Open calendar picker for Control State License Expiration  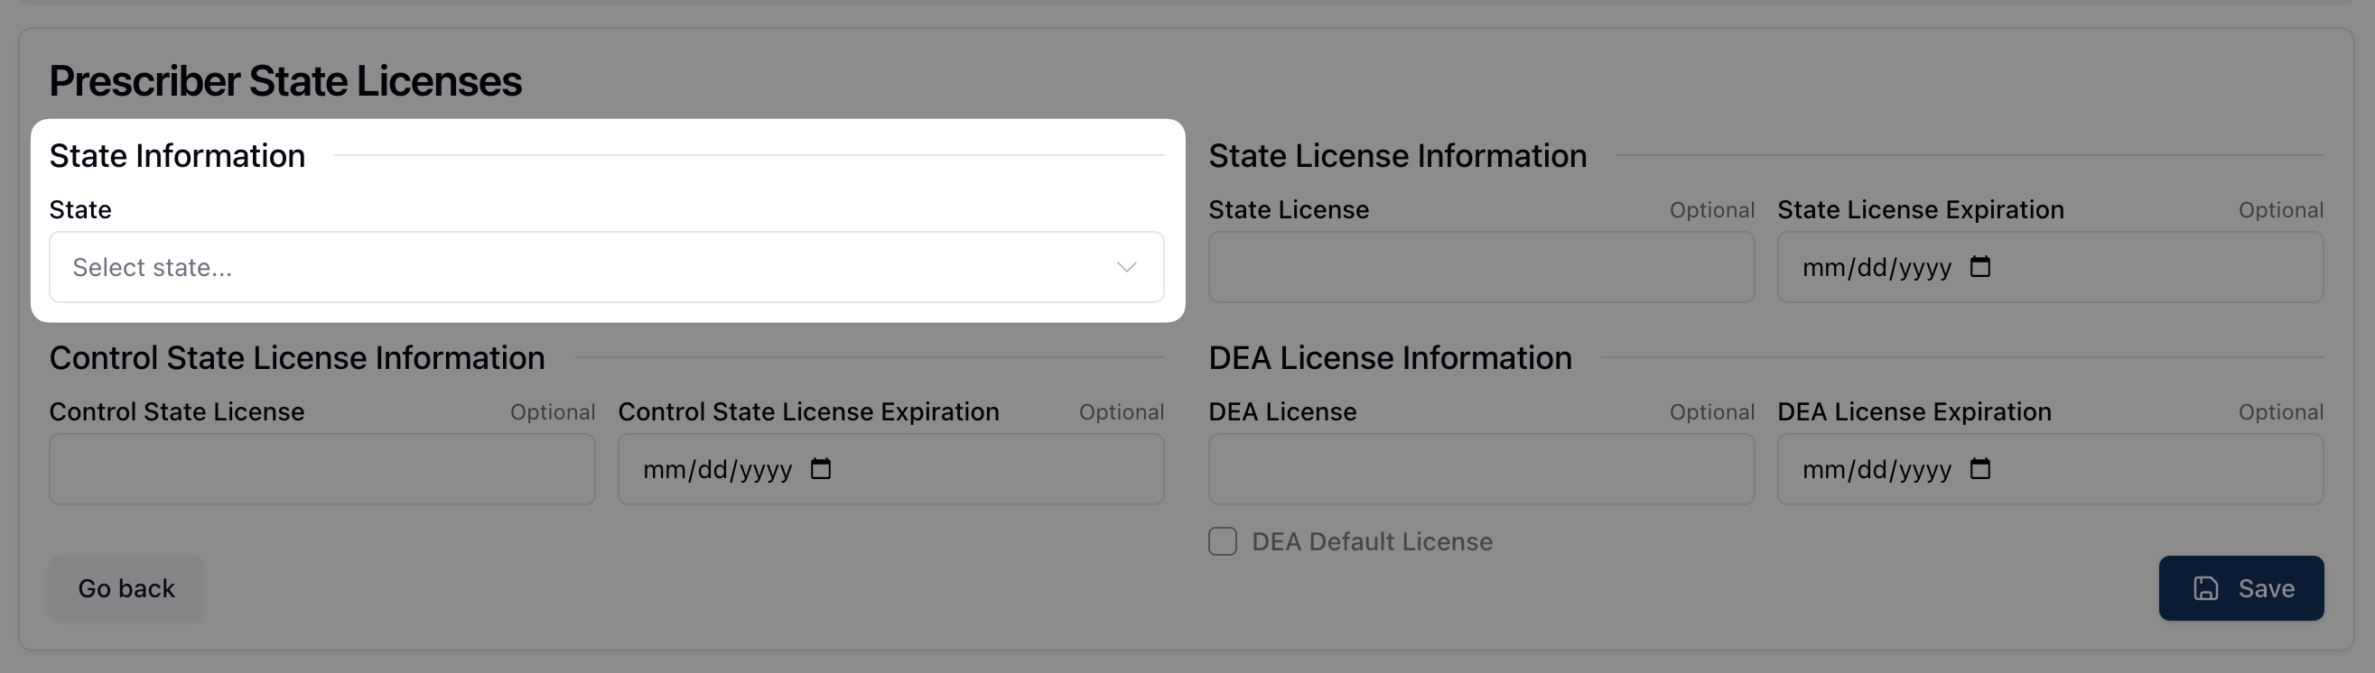(x=820, y=469)
